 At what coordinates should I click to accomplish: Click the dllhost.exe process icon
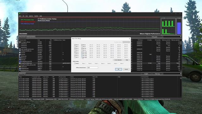(20, 58)
